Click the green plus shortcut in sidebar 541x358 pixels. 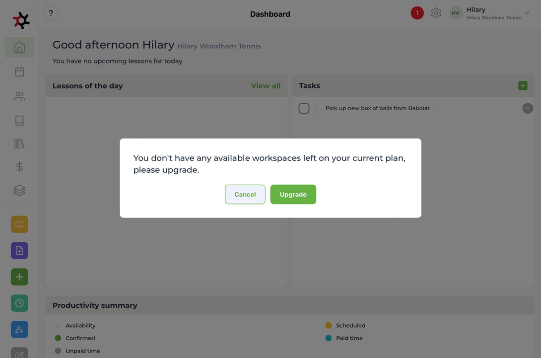click(x=19, y=277)
